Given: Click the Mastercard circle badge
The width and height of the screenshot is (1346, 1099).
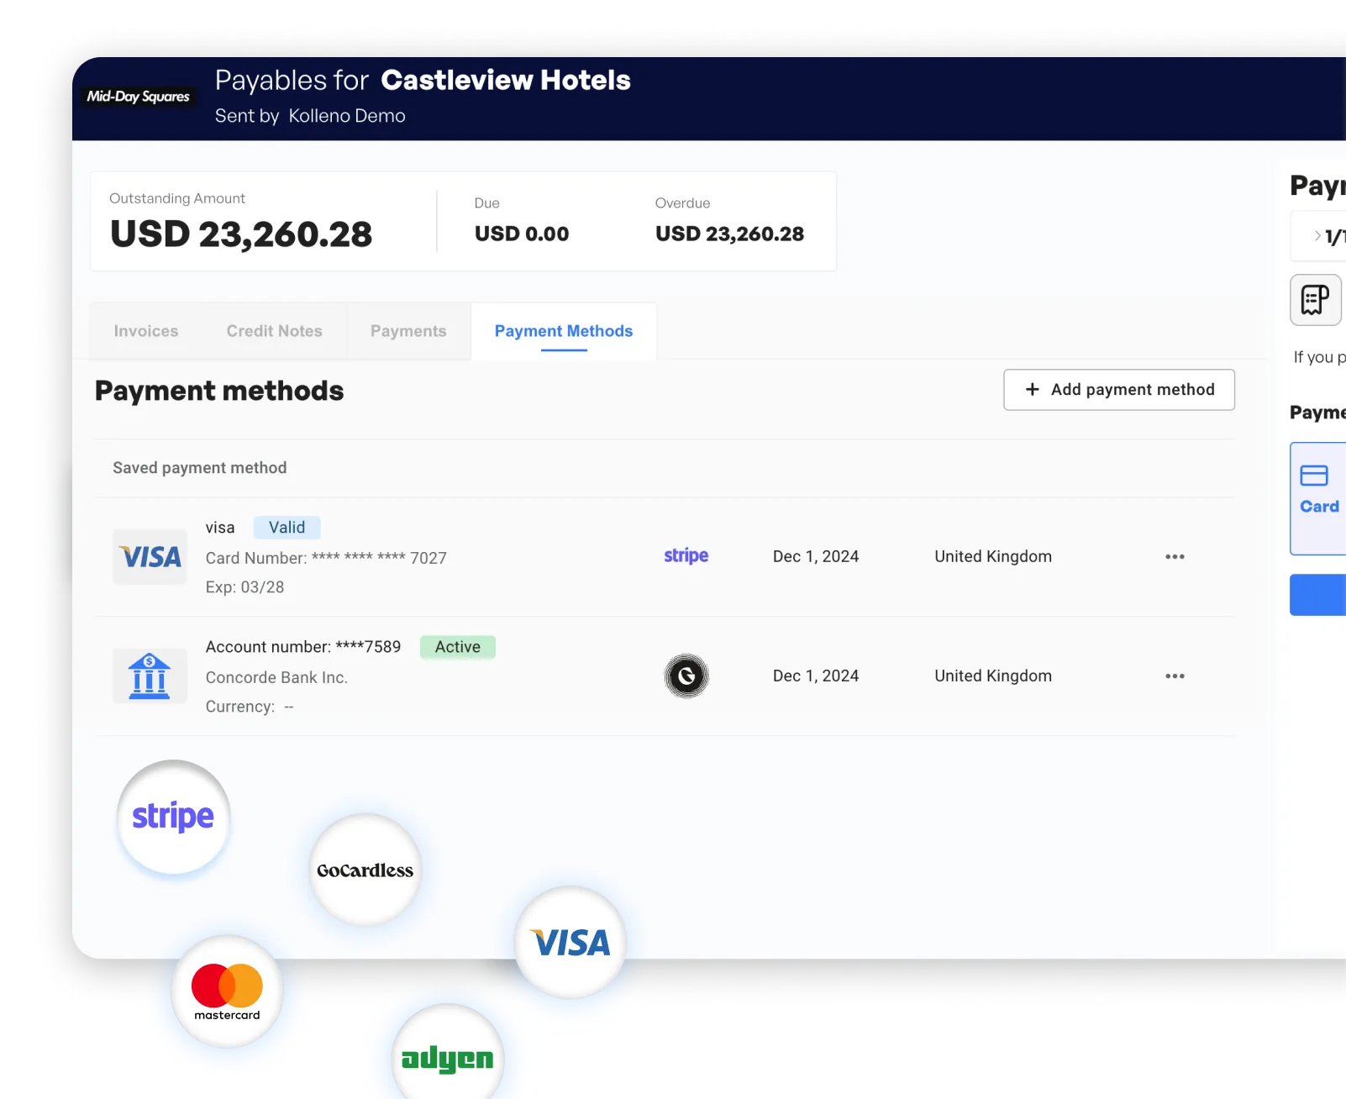Looking at the screenshot, I should [x=227, y=991].
